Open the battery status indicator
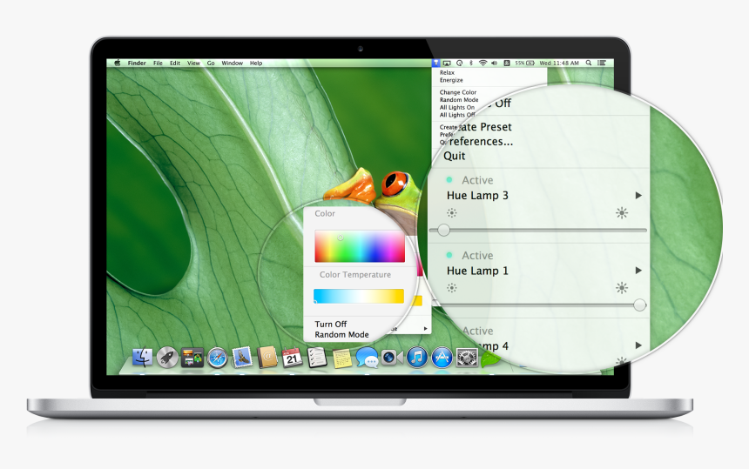This screenshot has height=469, width=749. coord(524,63)
